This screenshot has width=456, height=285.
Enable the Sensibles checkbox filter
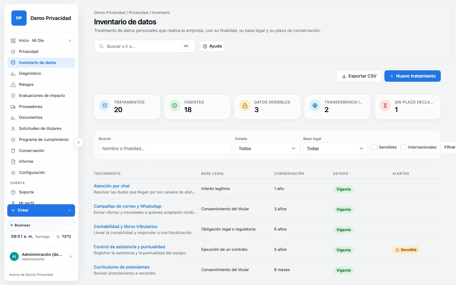[x=374, y=147]
